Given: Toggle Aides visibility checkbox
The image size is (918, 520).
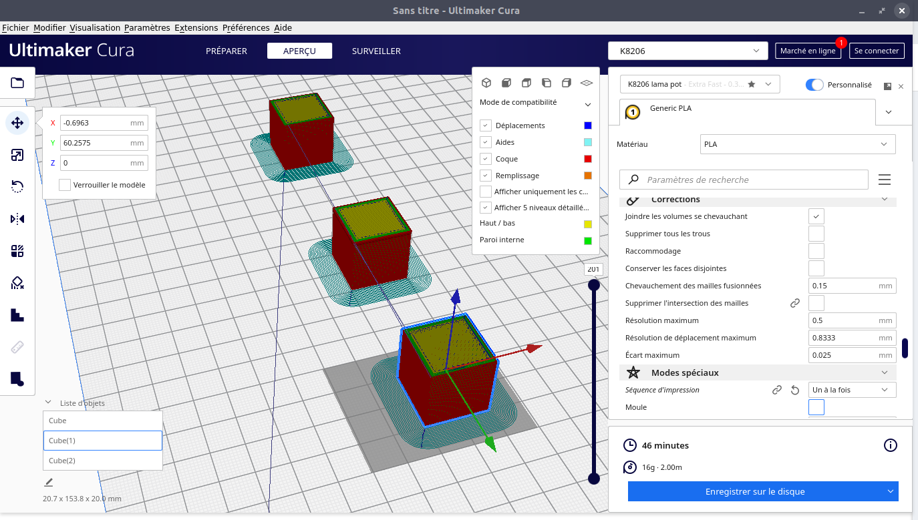Looking at the screenshot, I should [x=486, y=142].
